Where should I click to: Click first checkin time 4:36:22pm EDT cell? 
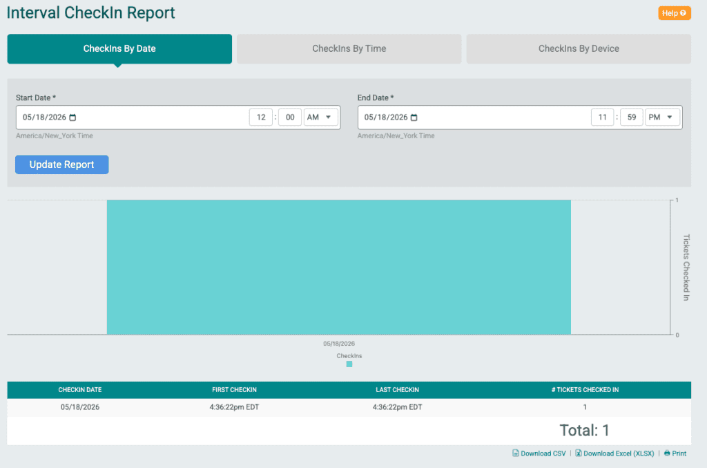235,407
